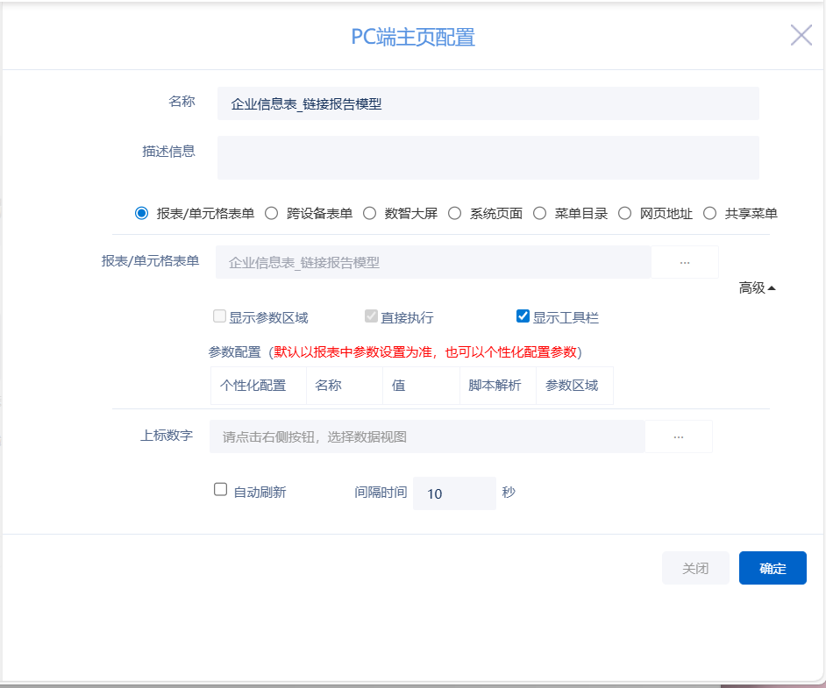Select the 报表/单元格表单 radio button
This screenshot has width=826, height=688.
click(142, 213)
